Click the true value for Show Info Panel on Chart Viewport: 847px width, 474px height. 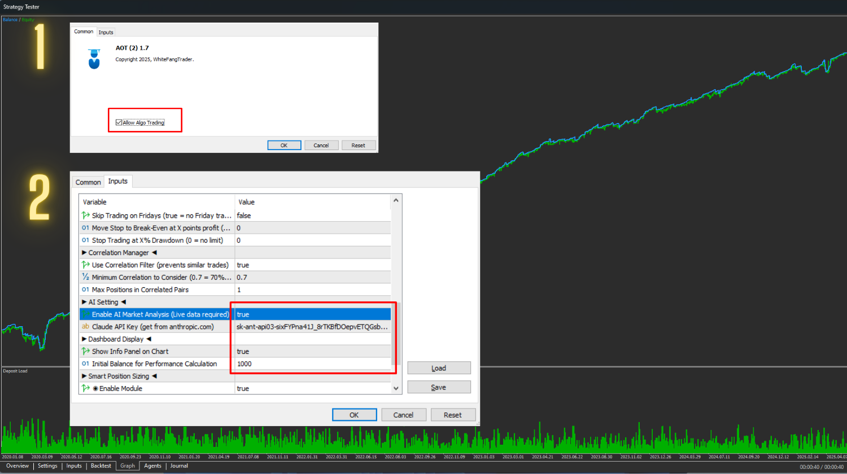[313, 352]
